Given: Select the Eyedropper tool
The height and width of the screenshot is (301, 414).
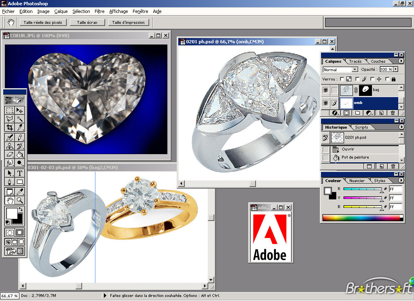Looking at the screenshot, I should (19, 192).
